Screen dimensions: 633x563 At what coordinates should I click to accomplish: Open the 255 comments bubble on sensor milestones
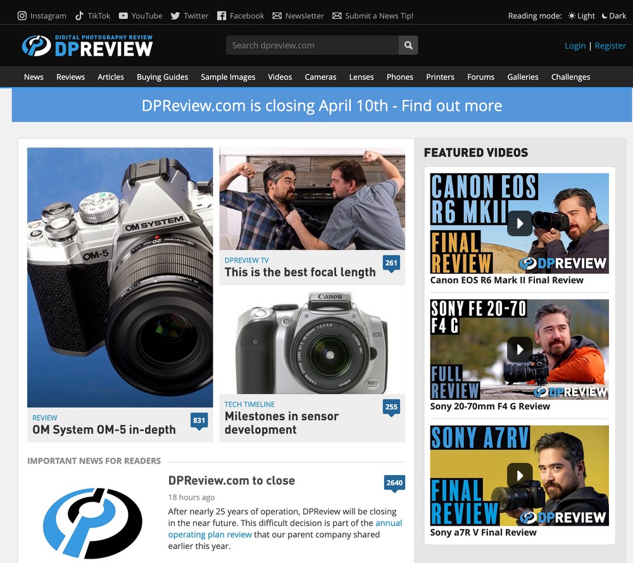[391, 408]
